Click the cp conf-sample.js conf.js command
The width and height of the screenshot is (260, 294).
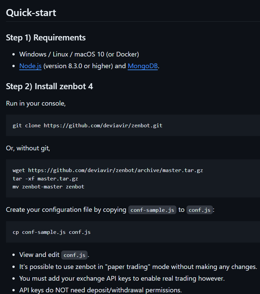click(51, 232)
